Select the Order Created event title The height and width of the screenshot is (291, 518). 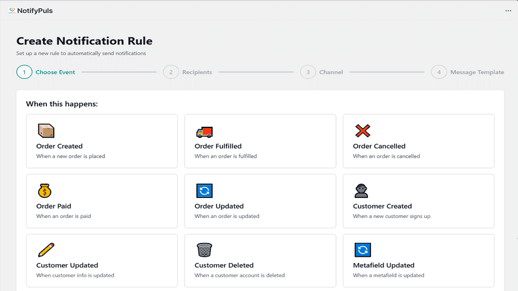coord(59,146)
